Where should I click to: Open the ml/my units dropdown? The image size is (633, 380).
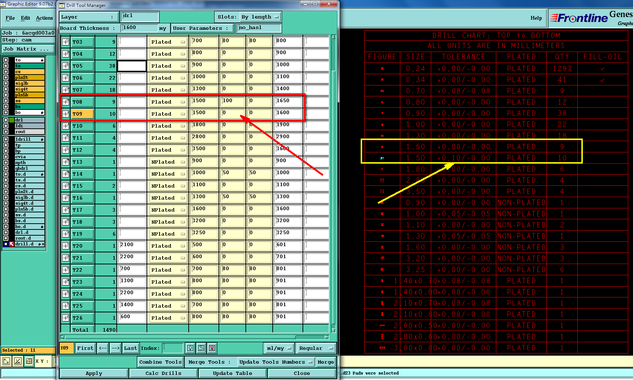[279, 348]
